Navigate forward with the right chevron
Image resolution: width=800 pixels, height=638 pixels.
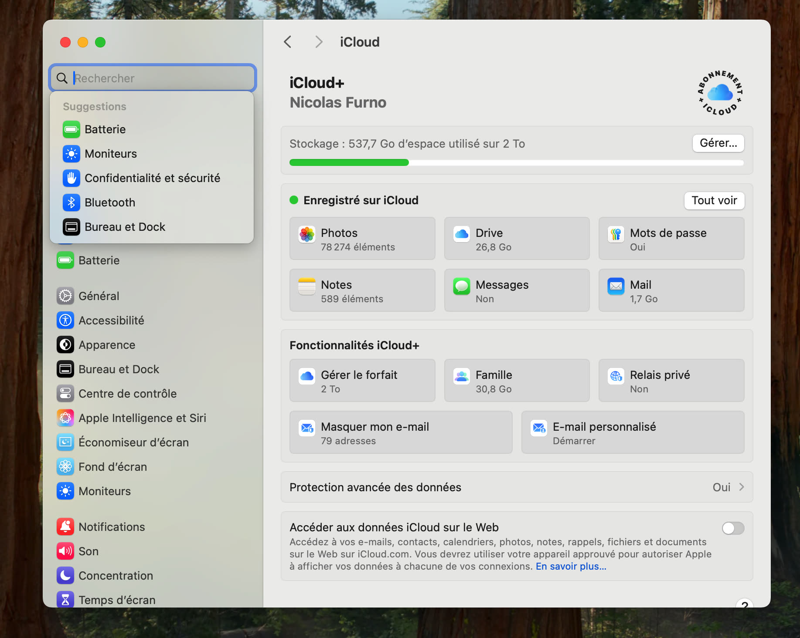319,41
